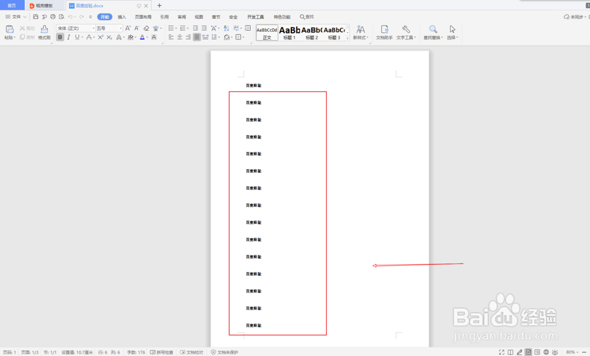The image size is (590, 356).
Task: Click Spell Check (拼写检查) in status bar
Action: click(x=162, y=352)
